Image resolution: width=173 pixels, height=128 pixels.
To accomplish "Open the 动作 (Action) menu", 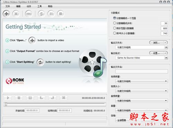I will [29, 6].
